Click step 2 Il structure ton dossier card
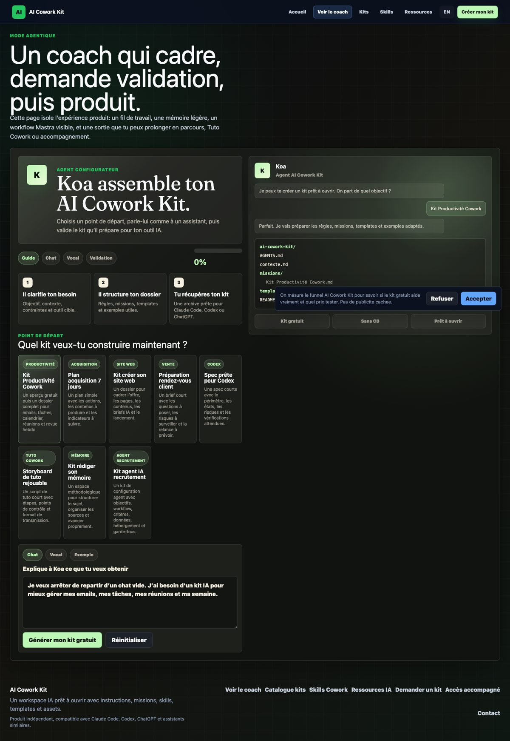Viewport: 510px width, 741px height. click(x=130, y=299)
